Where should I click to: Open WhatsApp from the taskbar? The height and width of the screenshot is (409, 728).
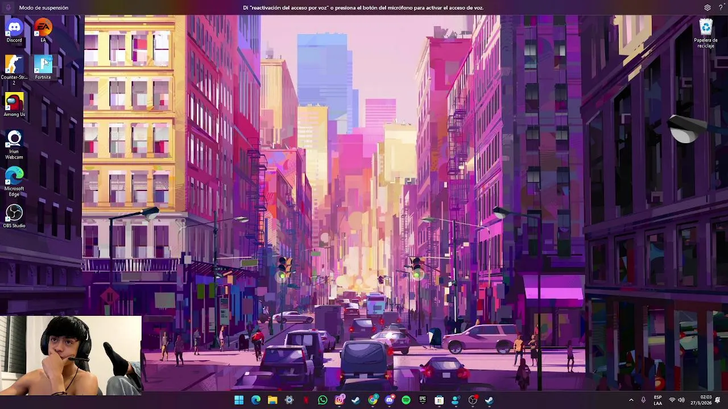(322, 400)
